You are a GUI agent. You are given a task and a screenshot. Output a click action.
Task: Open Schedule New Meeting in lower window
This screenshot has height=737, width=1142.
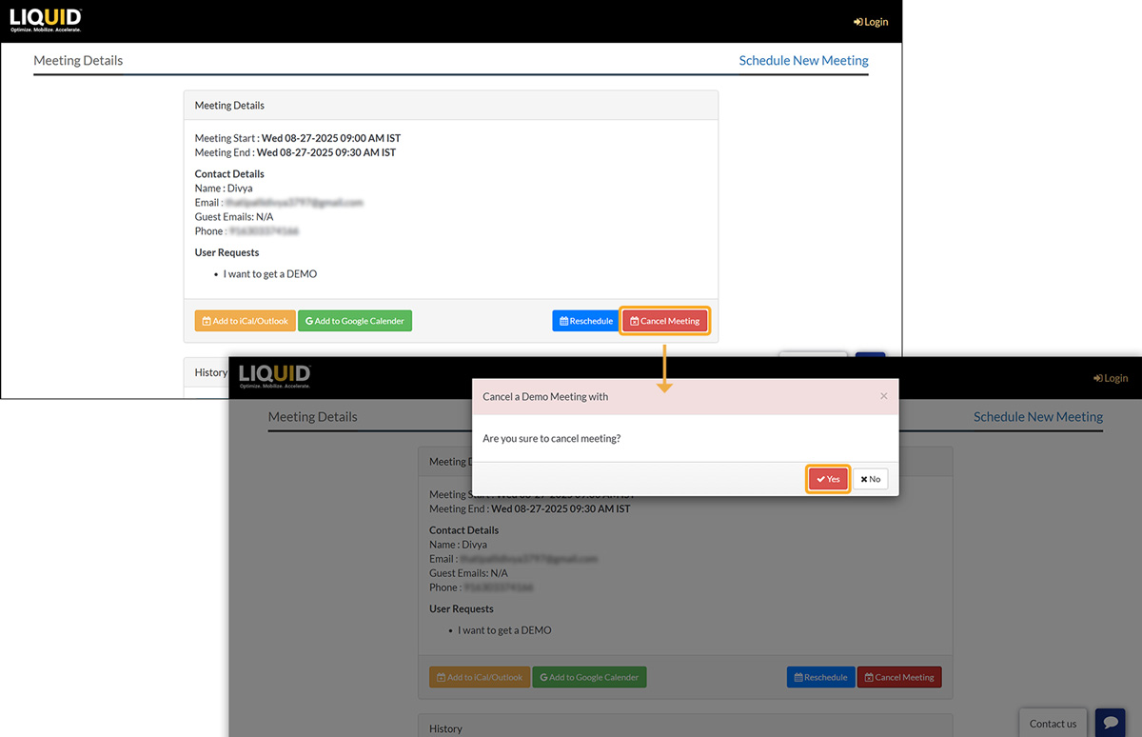[1037, 416]
